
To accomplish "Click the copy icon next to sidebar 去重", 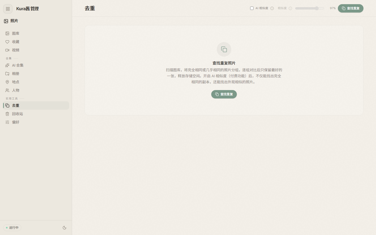I will (7, 105).
